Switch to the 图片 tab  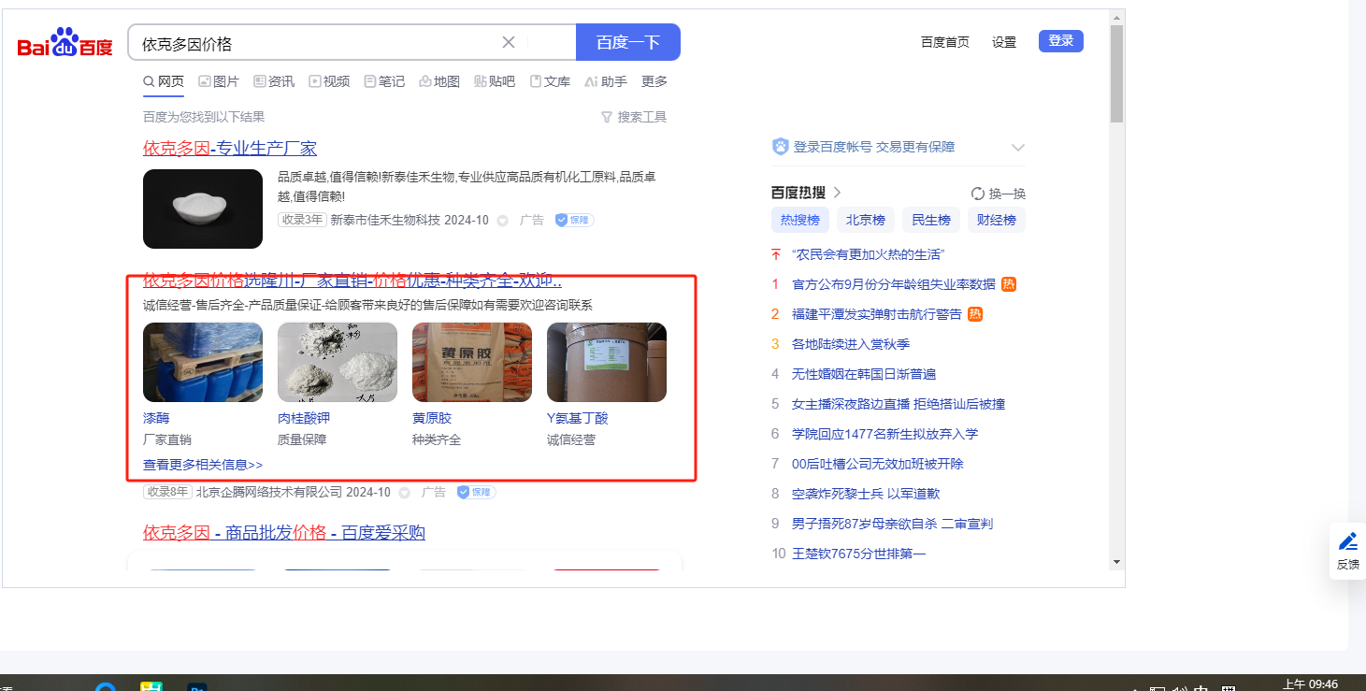point(219,81)
